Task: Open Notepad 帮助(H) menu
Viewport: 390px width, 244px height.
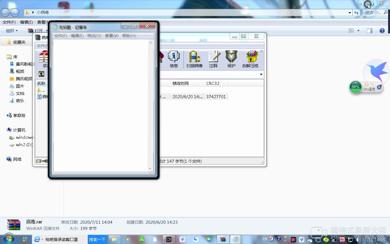Action: click(x=129, y=36)
